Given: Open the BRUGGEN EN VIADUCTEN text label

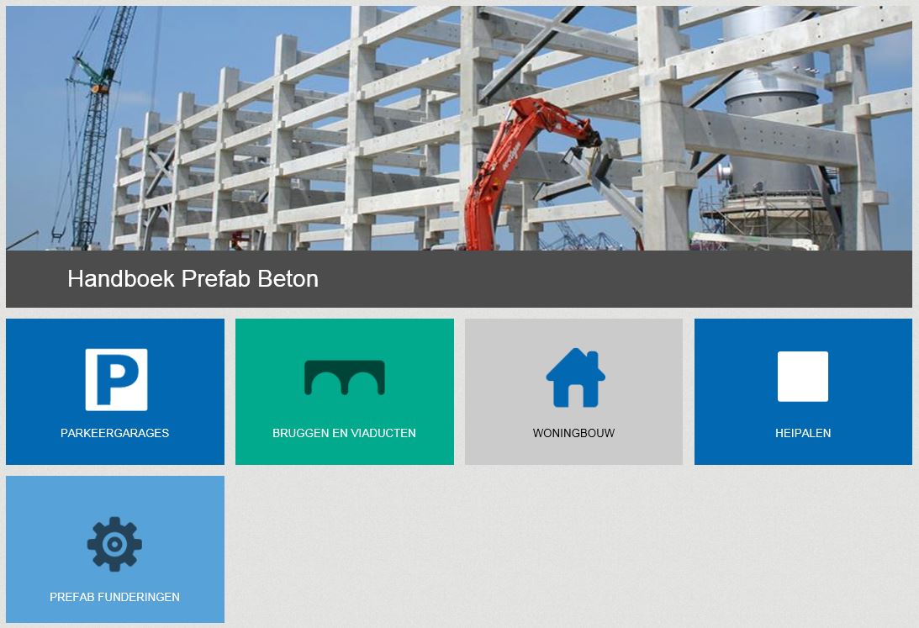Looking at the screenshot, I should [x=344, y=433].
